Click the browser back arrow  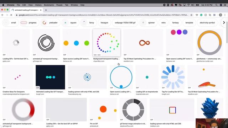pos(2,15)
